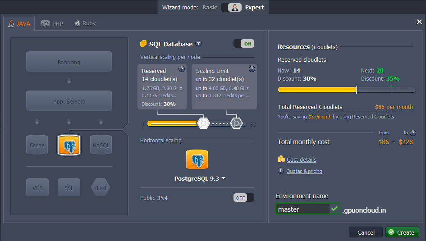Switch to the PHP tab
The image size is (426, 241).
(x=52, y=23)
